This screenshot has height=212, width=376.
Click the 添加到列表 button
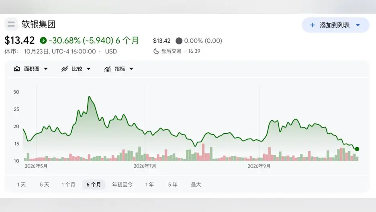pyautogui.click(x=335, y=25)
